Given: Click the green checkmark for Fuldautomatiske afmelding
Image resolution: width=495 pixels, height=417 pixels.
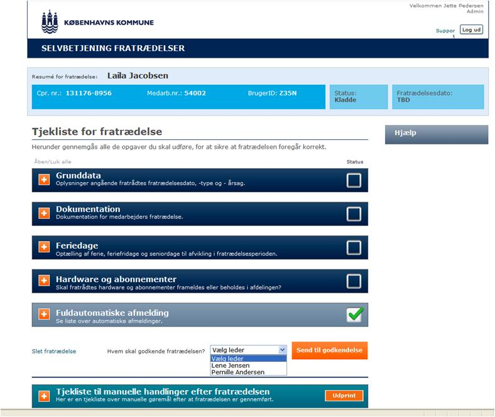Looking at the screenshot, I should 355,315.
